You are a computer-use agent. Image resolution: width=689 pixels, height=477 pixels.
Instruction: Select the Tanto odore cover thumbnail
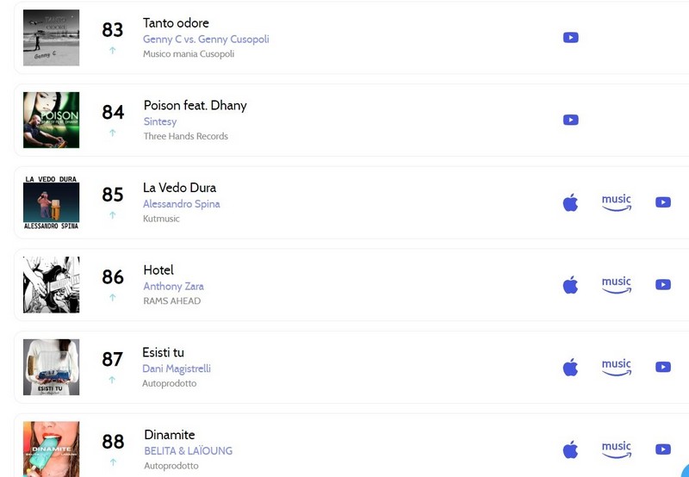point(52,38)
